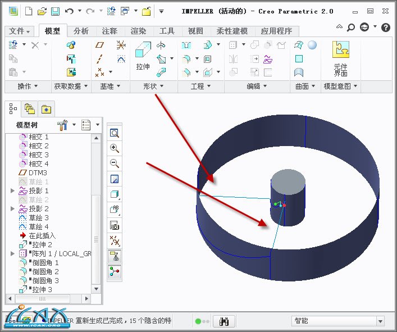Click the saved views camera icon
Screen dimensions: 397x332
pos(114,225)
